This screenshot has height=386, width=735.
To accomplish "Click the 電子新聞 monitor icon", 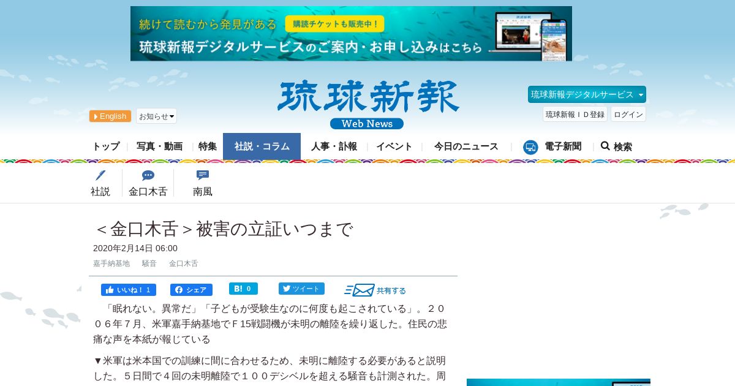I will click(530, 147).
